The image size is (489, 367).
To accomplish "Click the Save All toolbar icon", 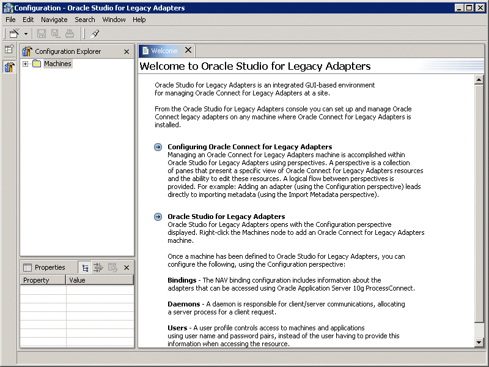I will pyautogui.click(x=56, y=34).
